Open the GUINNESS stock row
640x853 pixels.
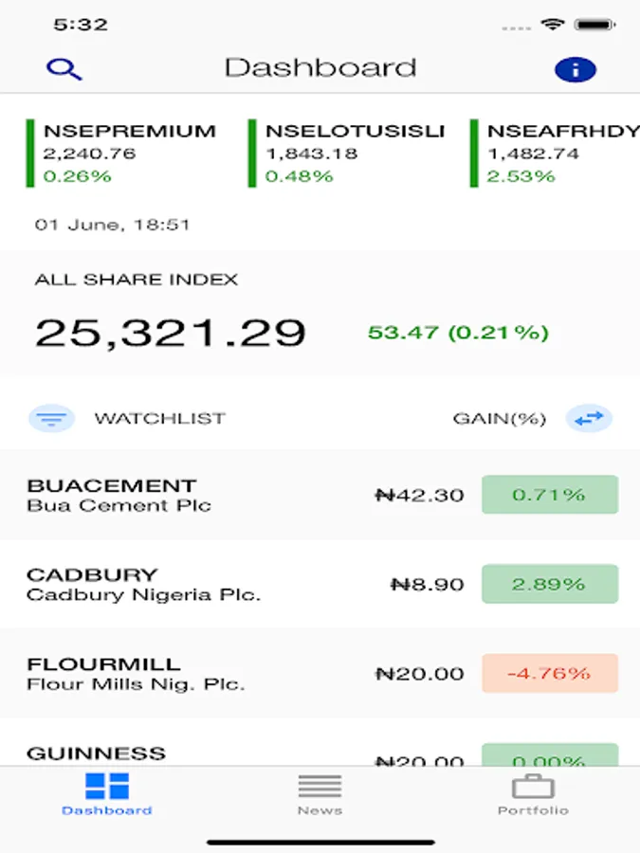point(190,754)
